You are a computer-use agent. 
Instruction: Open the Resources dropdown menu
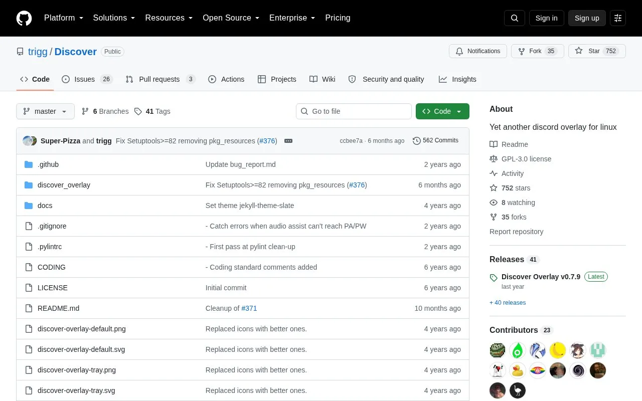(x=169, y=18)
